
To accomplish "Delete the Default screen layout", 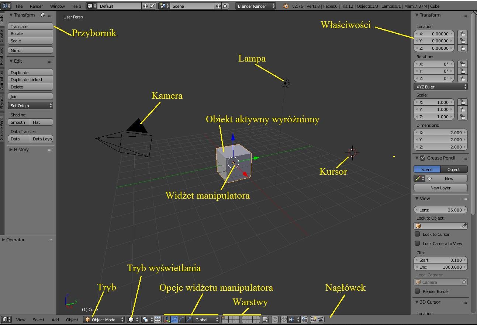I will [x=152, y=6].
